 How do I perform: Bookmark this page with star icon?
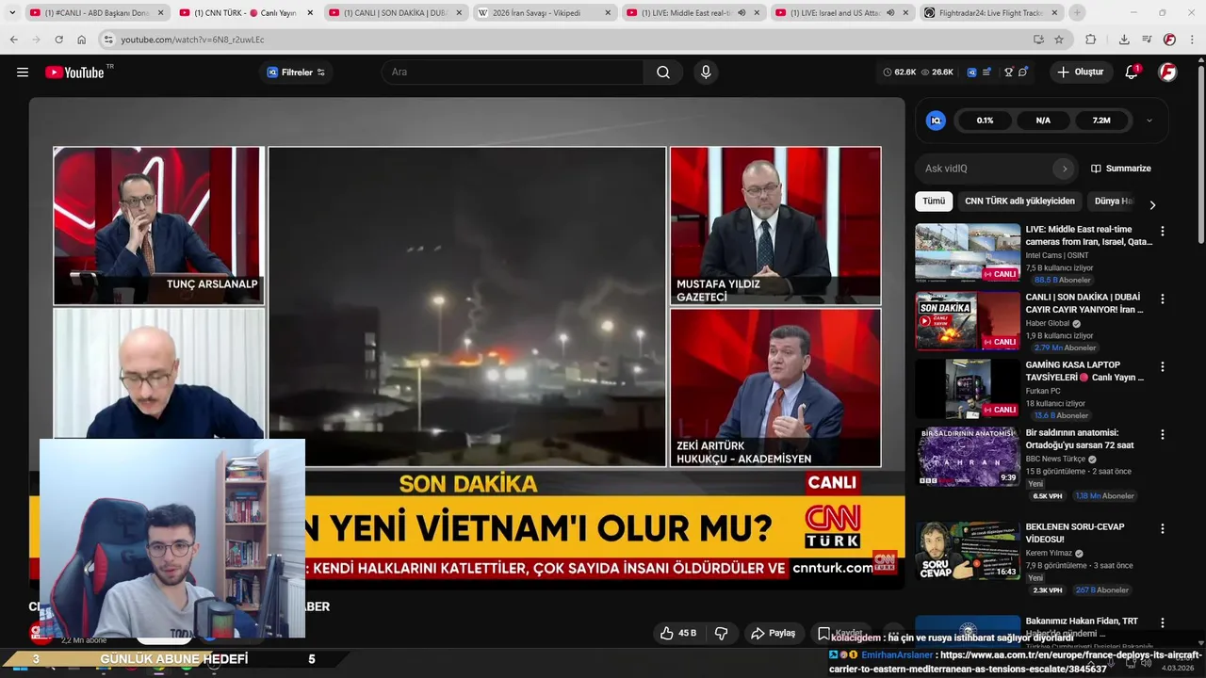click(x=1059, y=40)
